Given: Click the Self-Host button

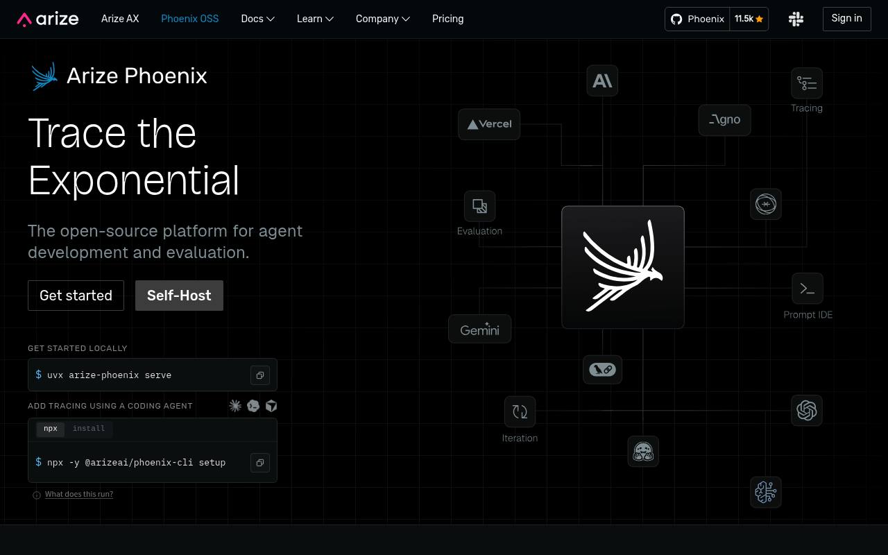Looking at the screenshot, I should 179,296.
